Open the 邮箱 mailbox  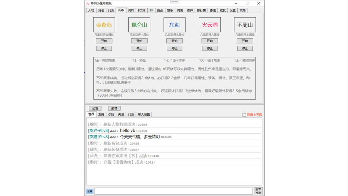pyautogui.click(x=114, y=108)
